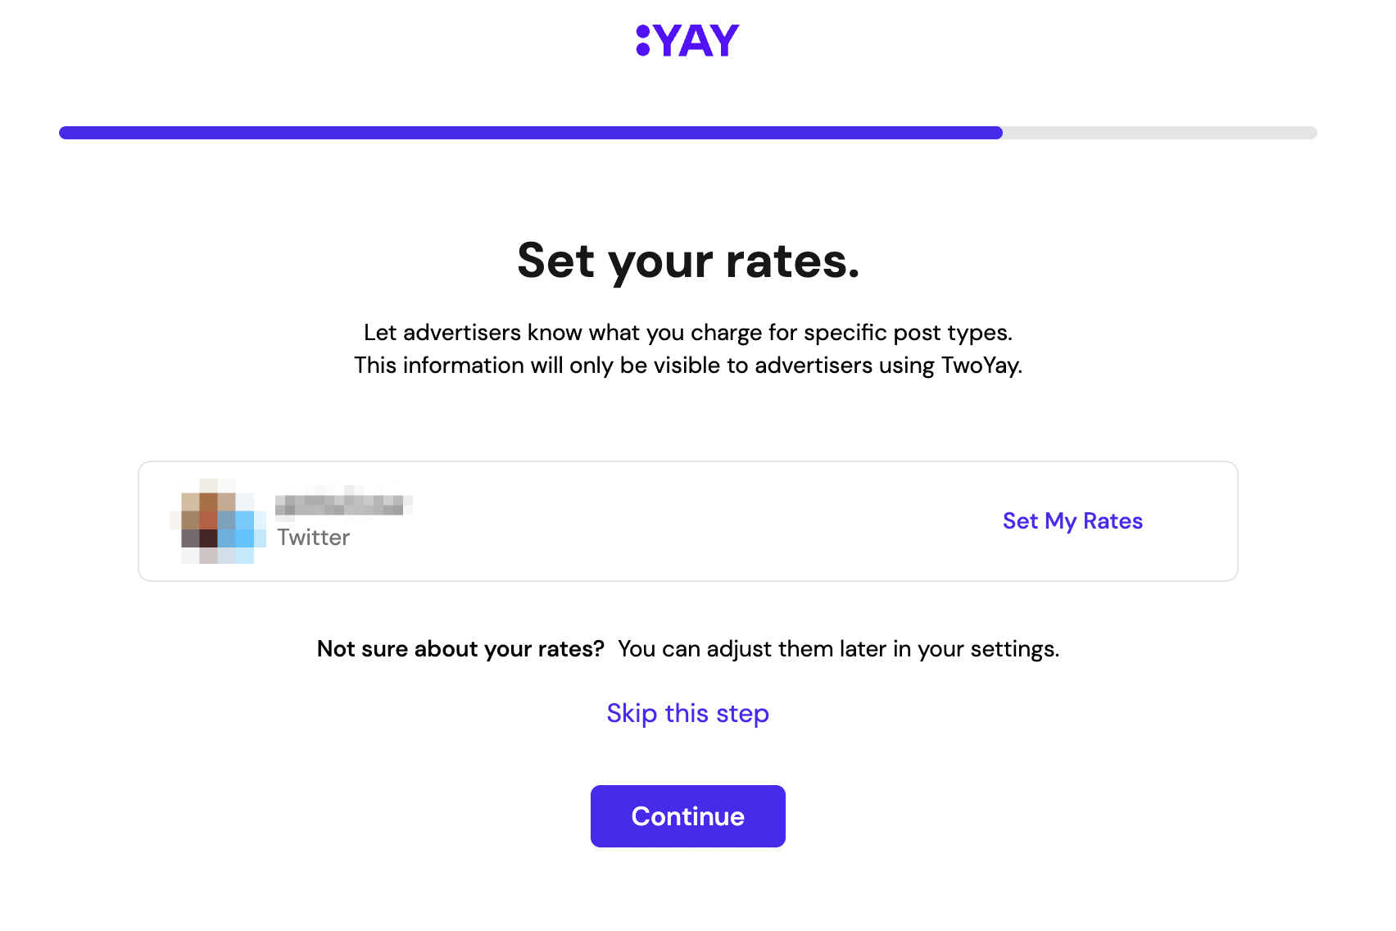This screenshot has height=931, width=1396.
Task: Click the YAY logo at top
Action: [687, 40]
